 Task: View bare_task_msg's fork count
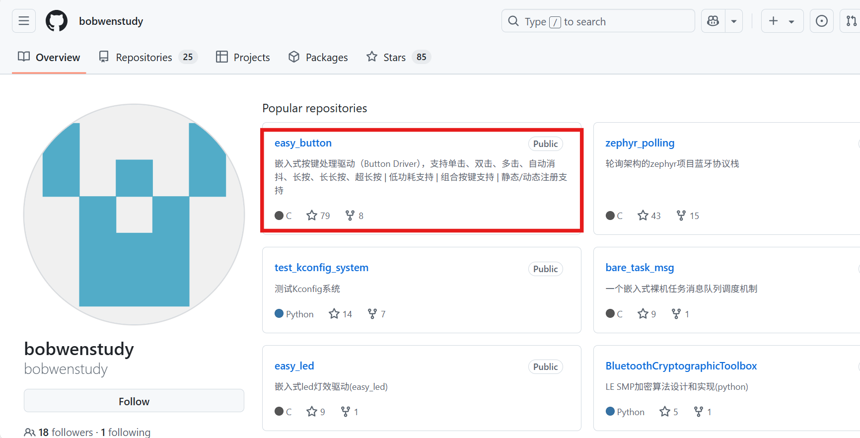[680, 314]
